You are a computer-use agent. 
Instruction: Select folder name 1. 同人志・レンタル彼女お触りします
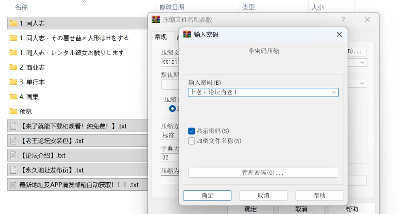tap(72, 52)
